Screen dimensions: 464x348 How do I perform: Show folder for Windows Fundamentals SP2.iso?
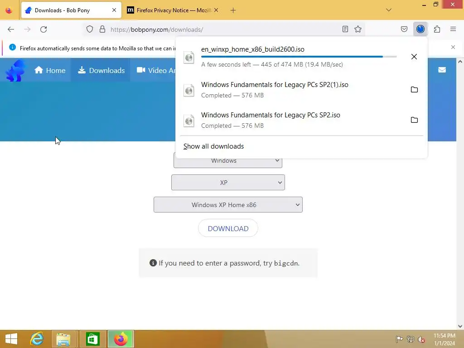pyautogui.click(x=414, y=120)
